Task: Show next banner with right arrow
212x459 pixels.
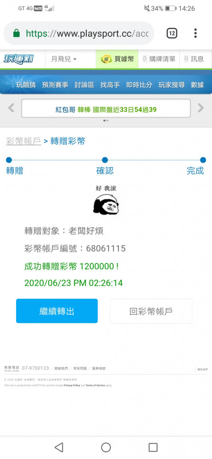Action: (x=201, y=108)
